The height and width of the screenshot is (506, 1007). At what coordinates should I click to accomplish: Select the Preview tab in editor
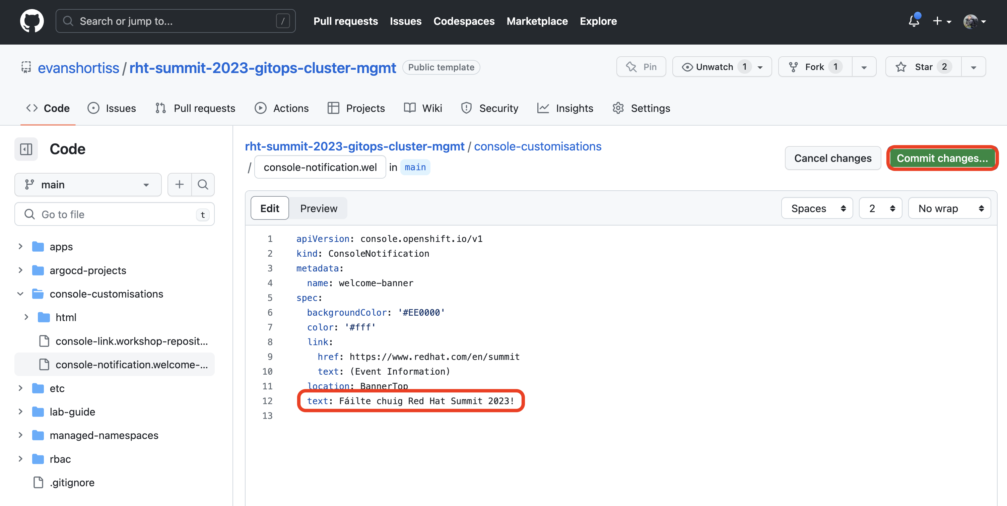(319, 208)
